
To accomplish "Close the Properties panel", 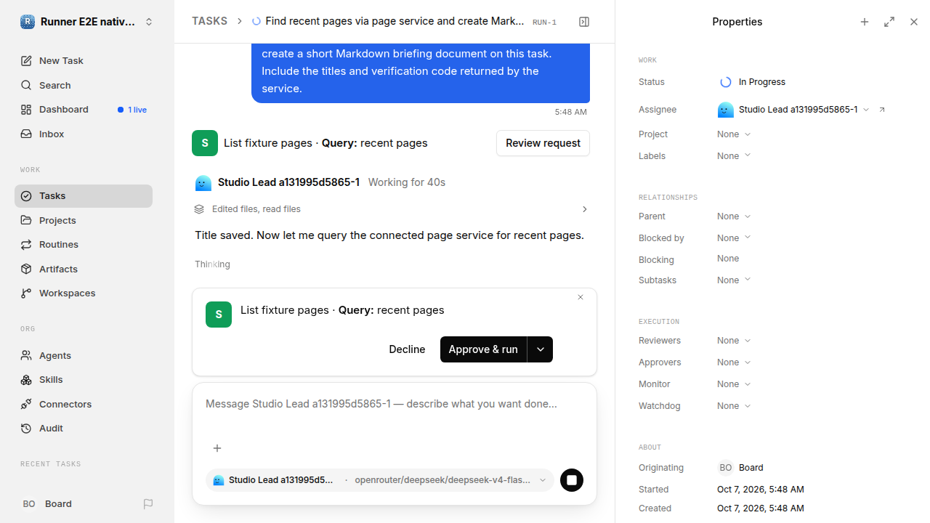I will point(914,22).
